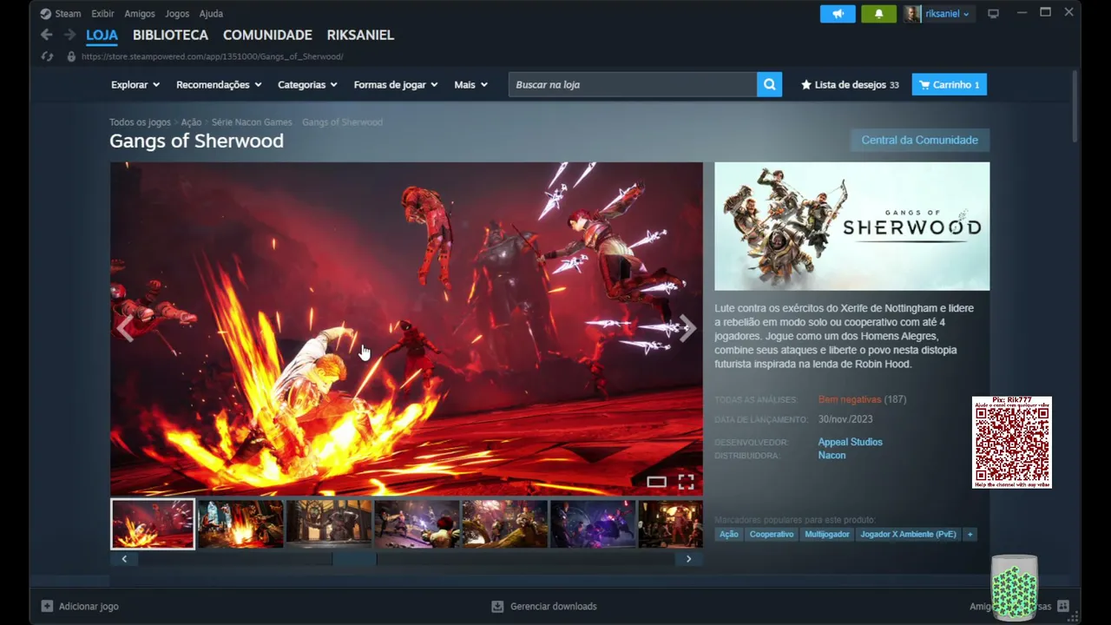Image resolution: width=1111 pixels, height=625 pixels.
Task: Switch to Big Picture mode via monitor icon
Action: pyautogui.click(x=993, y=14)
